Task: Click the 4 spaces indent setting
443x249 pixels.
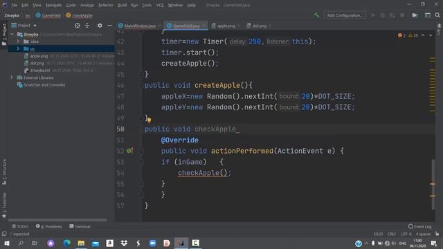Action: (423, 234)
